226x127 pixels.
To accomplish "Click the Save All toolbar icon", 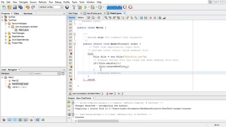I will coord(20,7).
